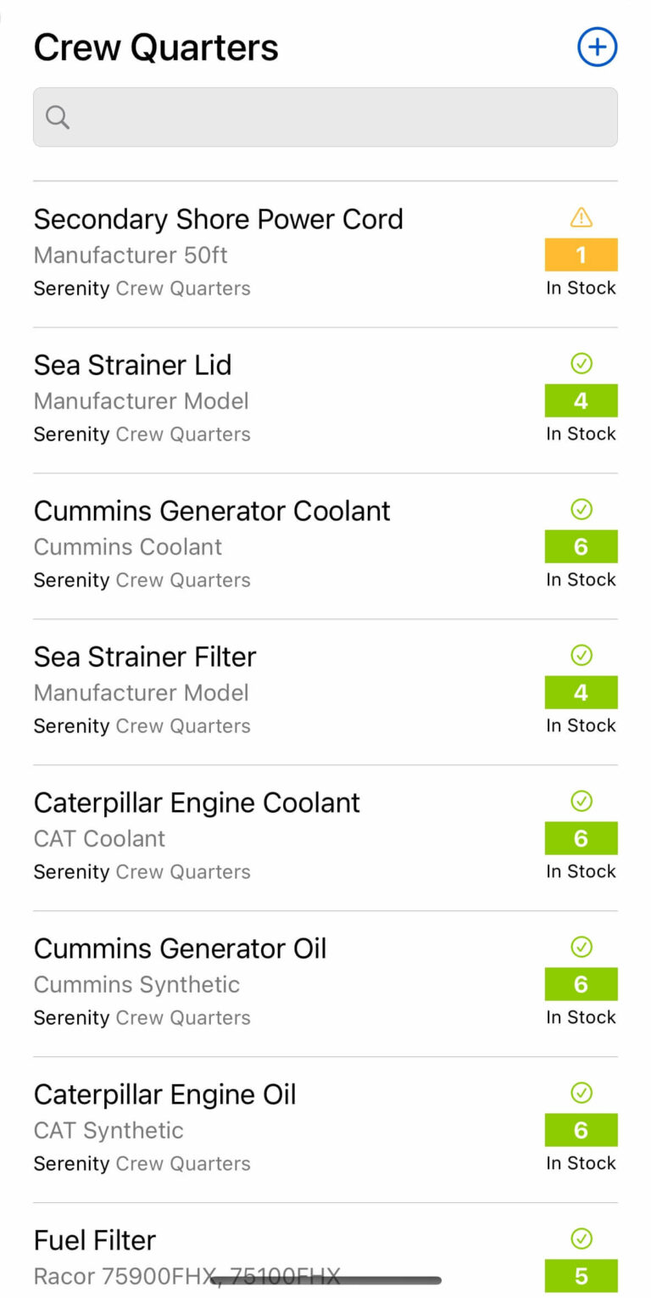Click the checkmark icon for Sea Strainer Filter
651x1298 pixels.
point(581,656)
